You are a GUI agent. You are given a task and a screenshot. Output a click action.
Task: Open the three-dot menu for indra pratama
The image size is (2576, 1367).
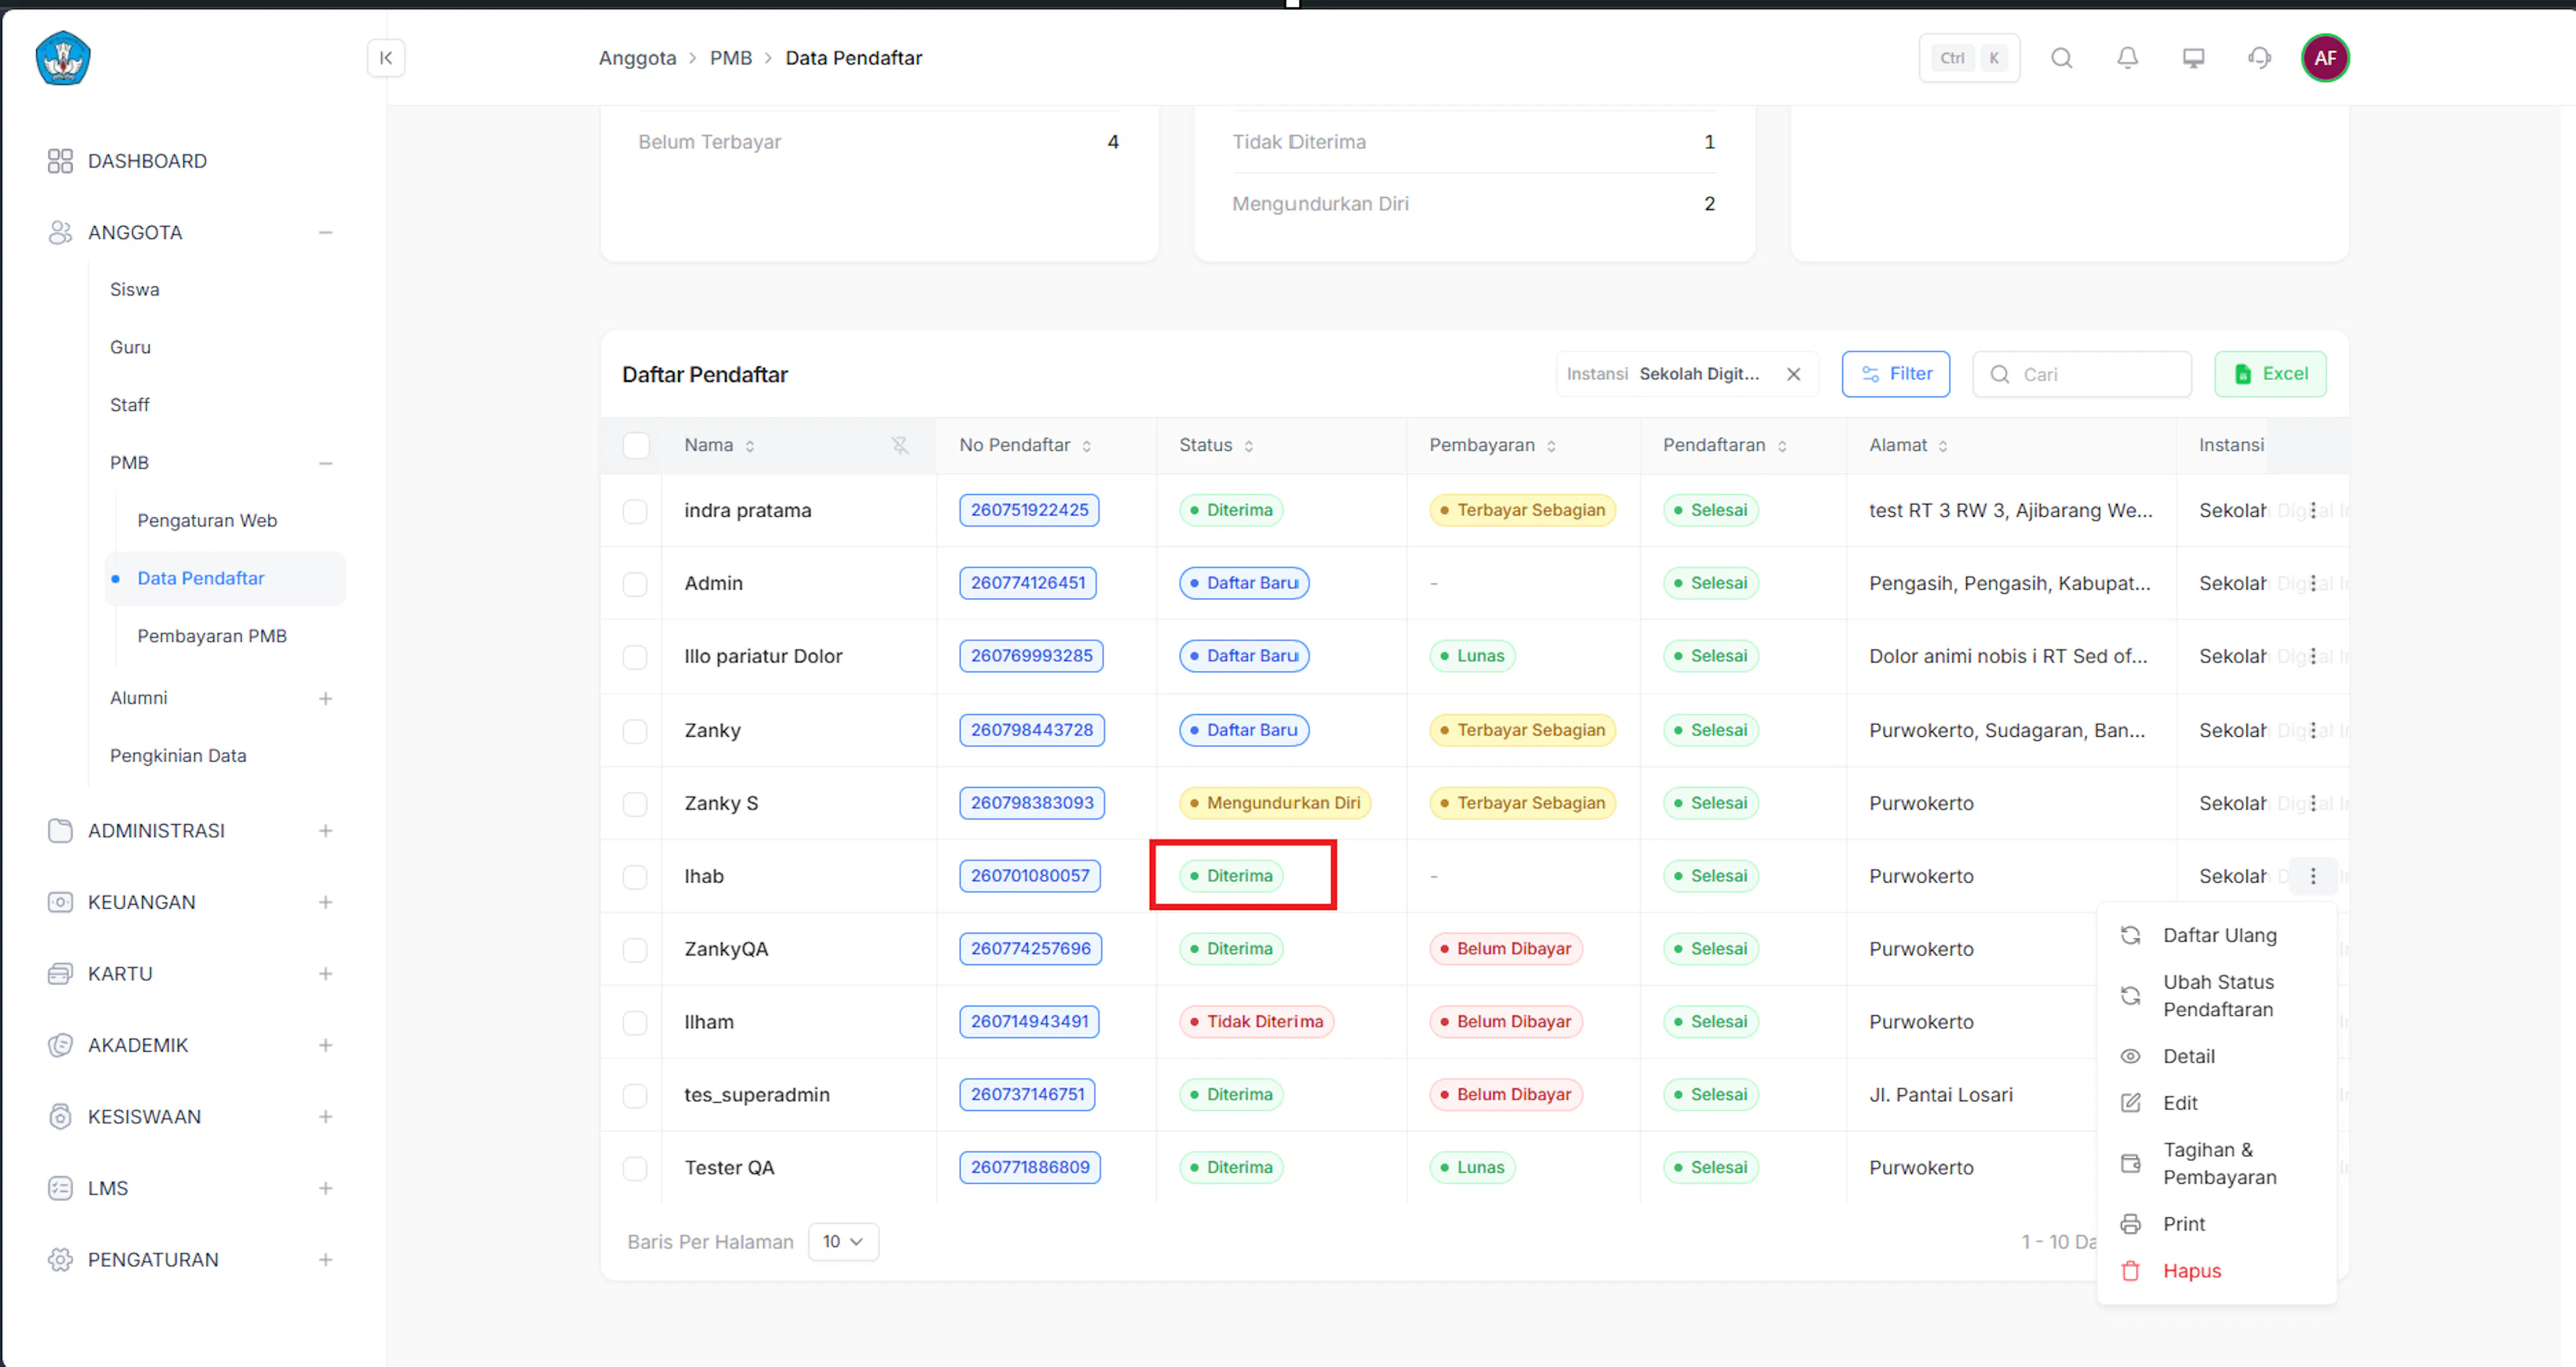(2313, 511)
